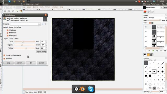167x94 pixels.
Task: Open the Layers tab in the dock
Action: tap(145, 12)
